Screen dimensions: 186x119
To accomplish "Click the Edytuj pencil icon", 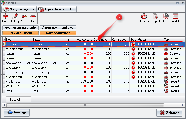I will pyautogui.click(x=15, y=17).
